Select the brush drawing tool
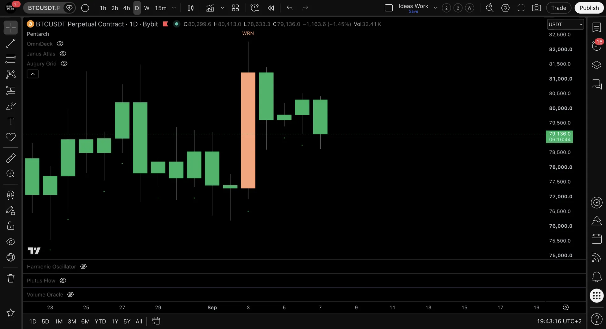Image resolution: width=606 pixels, height=329 pixels. (x=11, y=106)
